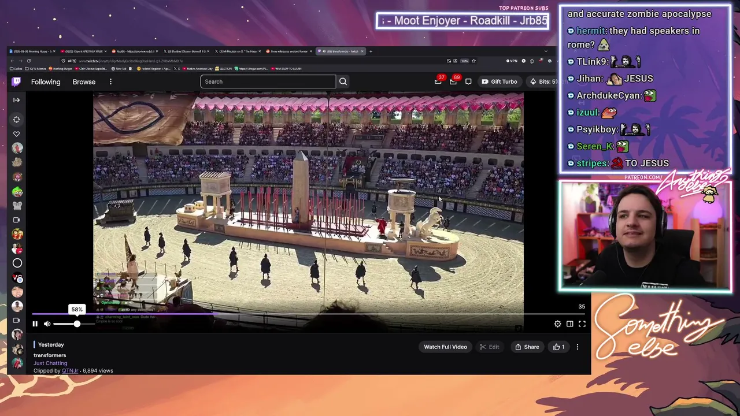Click the page zoom level indicator
The height and width of the screenshot is (416, 740).
(464, 61)
